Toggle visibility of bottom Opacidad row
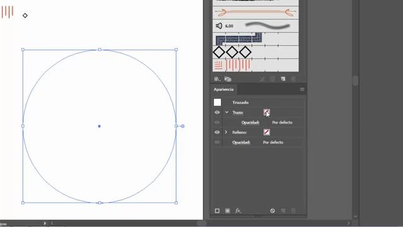This screenshot has height=227, width=403. click(217, 143)
